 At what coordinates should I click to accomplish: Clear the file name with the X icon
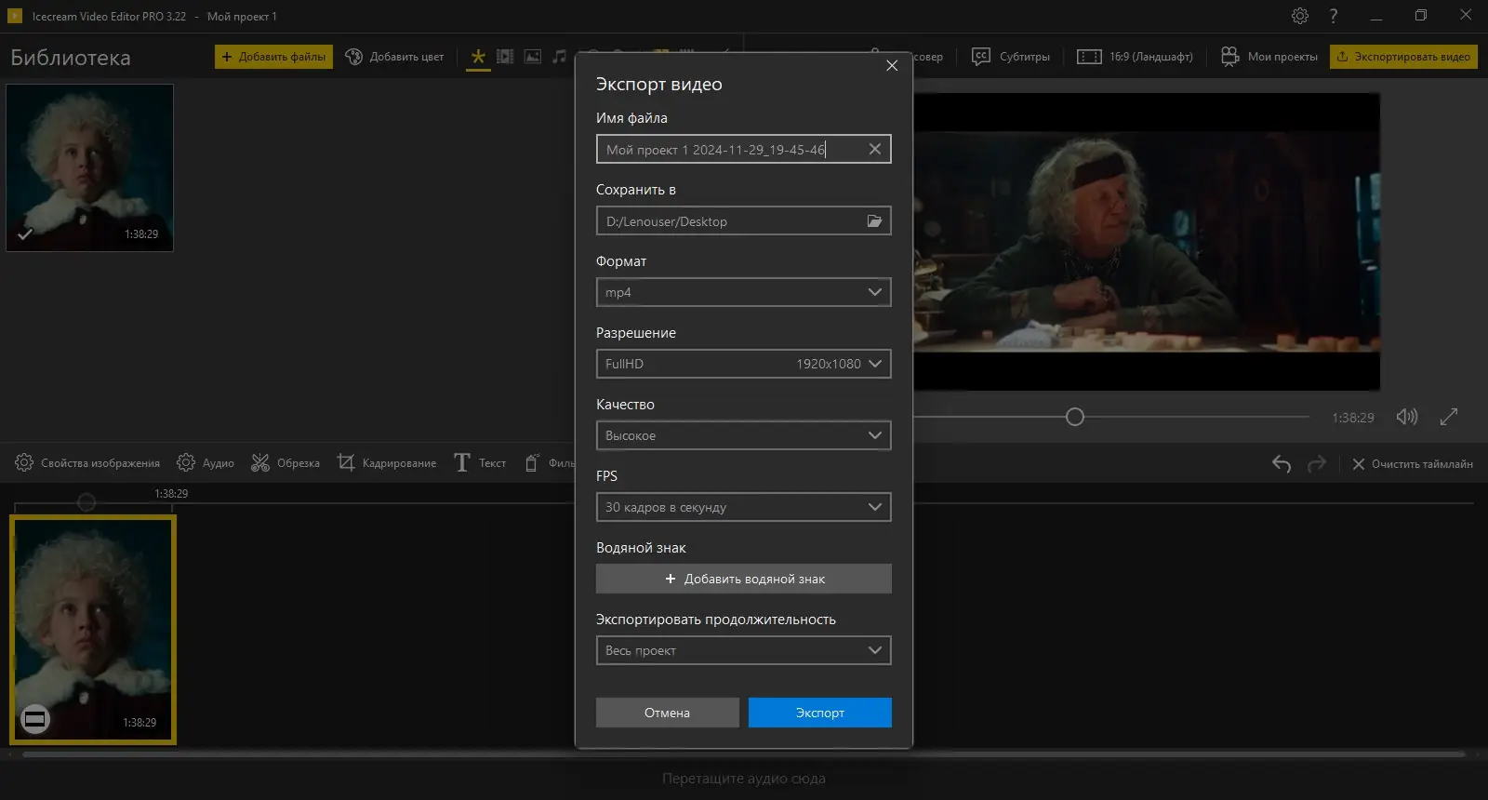(x=874, y=149)
